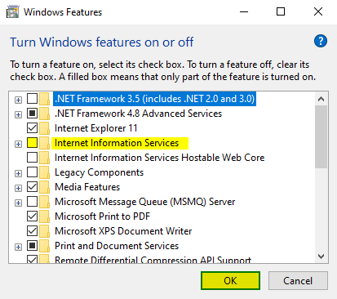Image resolution: width=337 pixels, height=299 pixels.
Task: Enable the Legacy Components checkbox
Action: tap(32, 172)
